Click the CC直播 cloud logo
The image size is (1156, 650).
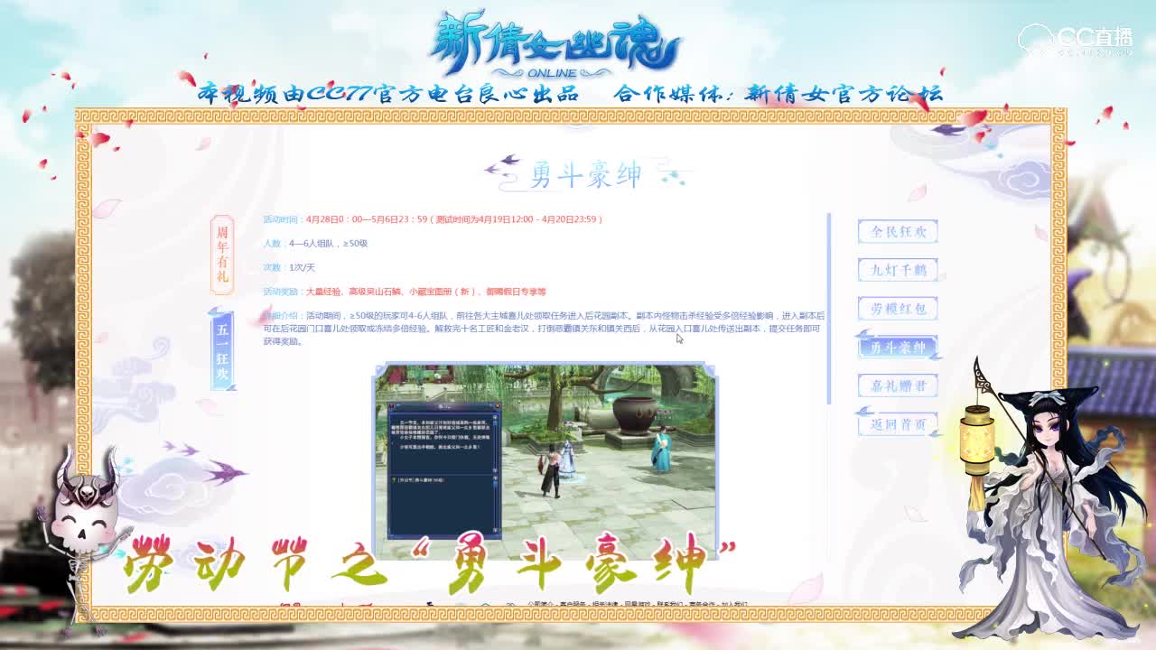click(x=1075, y=39)
